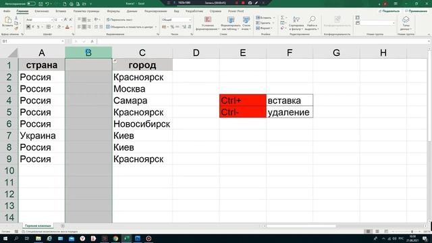This screenshot has height=243, width=432.
Task: Toggle Bold formatting (Ж)
Action: point(28,27)
